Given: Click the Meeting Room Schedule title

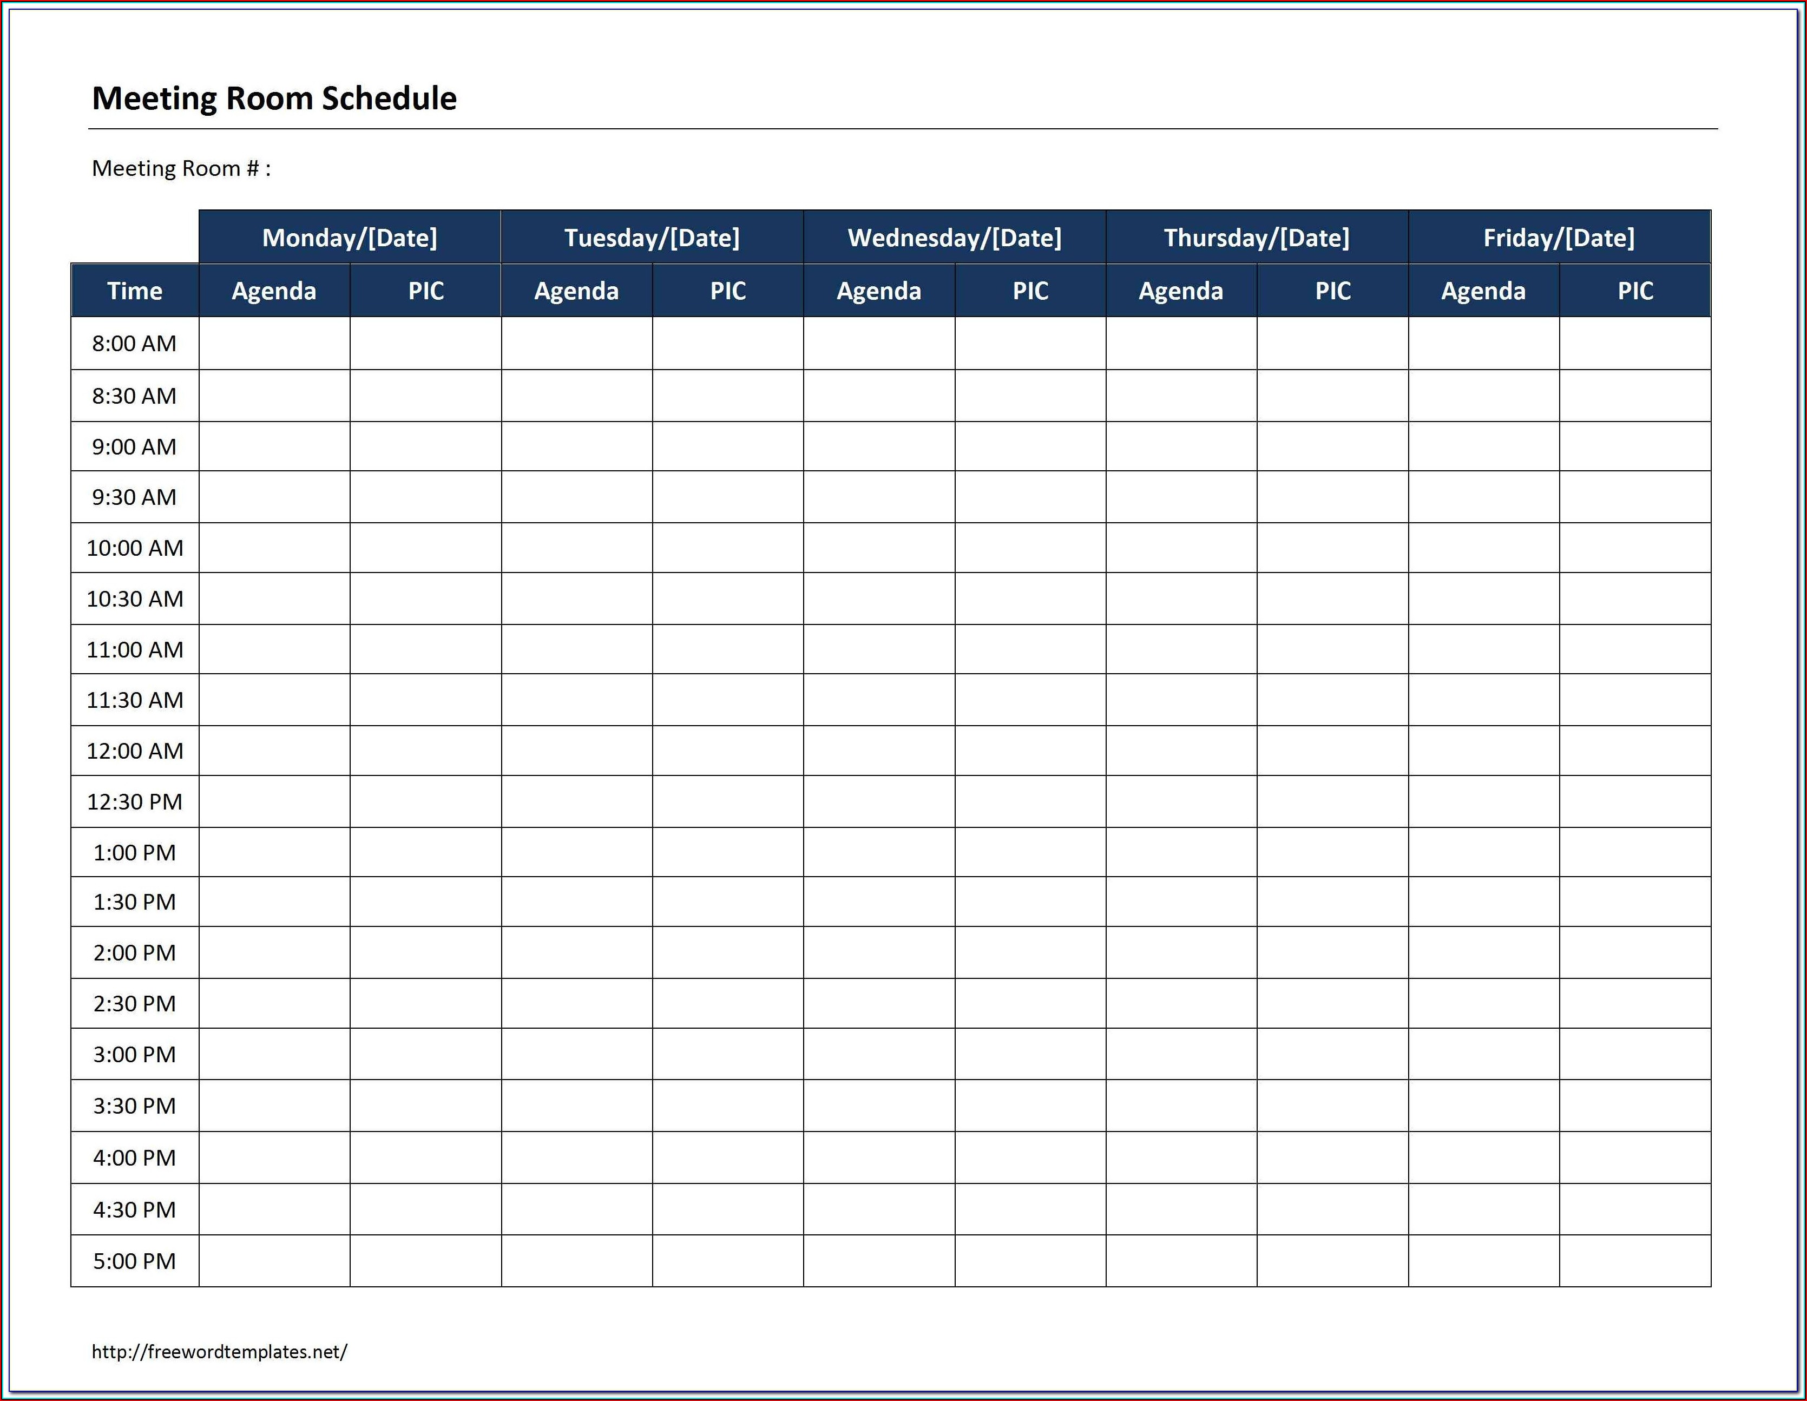Looking at the screenshot, I should [x=274, y=98].
